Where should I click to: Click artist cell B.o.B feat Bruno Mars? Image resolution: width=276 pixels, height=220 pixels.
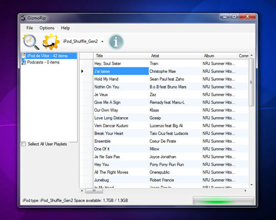(x=175, y=87)
